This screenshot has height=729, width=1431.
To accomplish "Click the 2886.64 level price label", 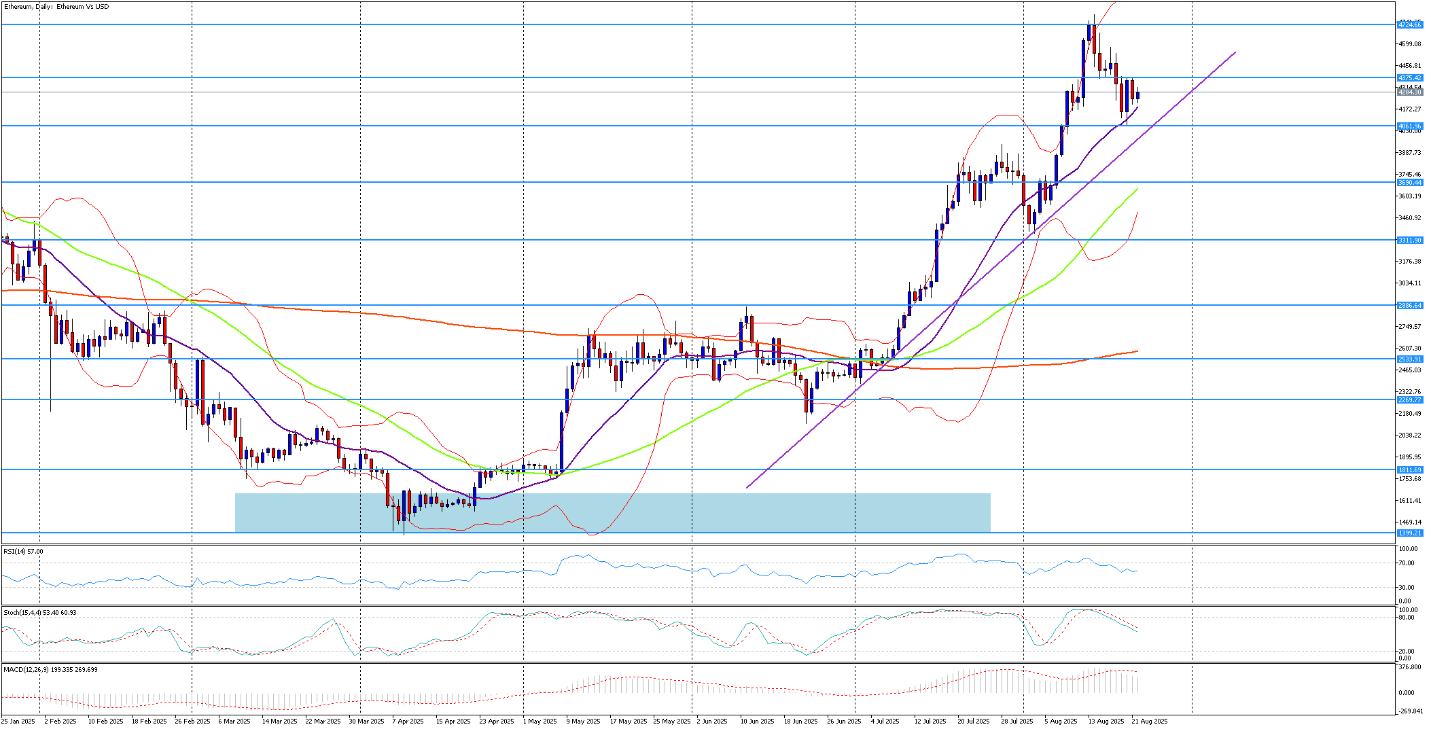I will tap(1410, 306).
